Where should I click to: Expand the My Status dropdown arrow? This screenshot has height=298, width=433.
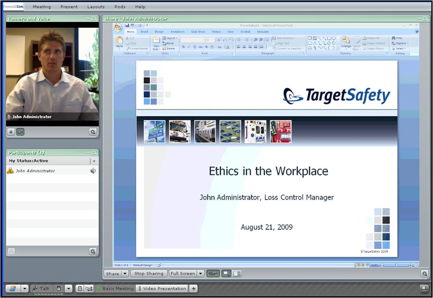94,161
